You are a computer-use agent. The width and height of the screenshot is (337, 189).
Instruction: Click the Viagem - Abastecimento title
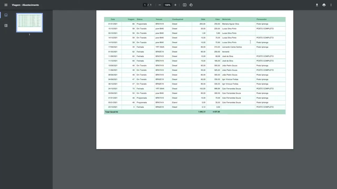25,5
